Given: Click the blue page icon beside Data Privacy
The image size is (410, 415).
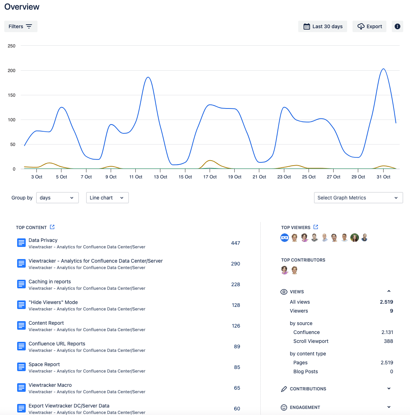Looking at the screenshot, I should pyautogui.click(x=21, y=243).
